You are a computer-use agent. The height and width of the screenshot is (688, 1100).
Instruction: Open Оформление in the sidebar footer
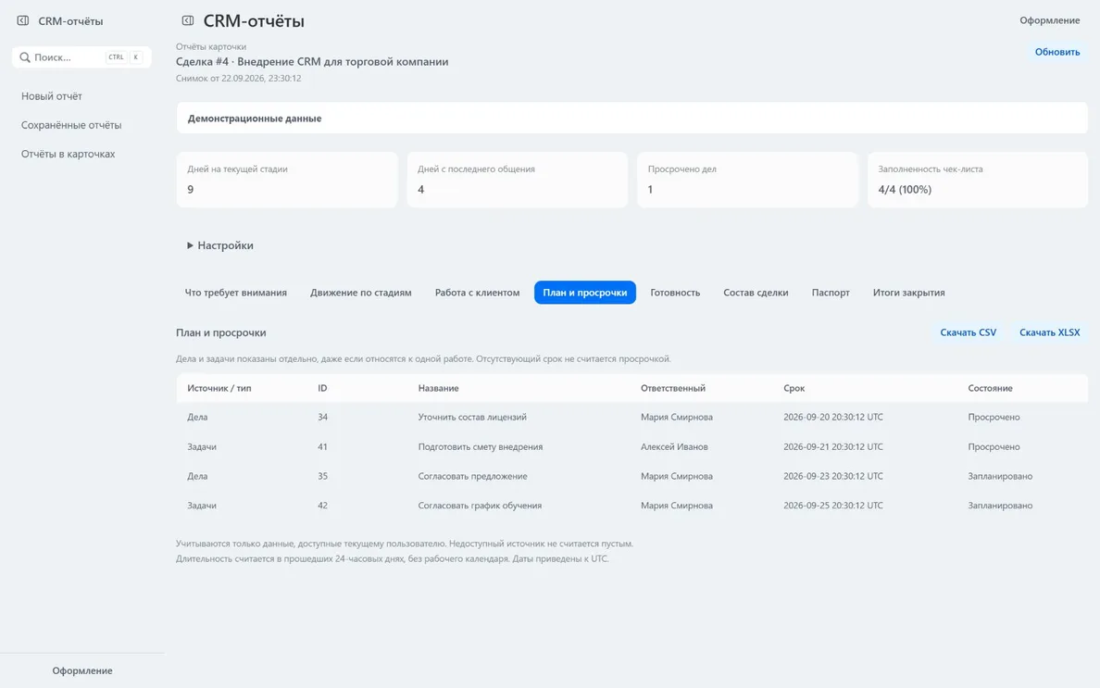pos(82,670)
